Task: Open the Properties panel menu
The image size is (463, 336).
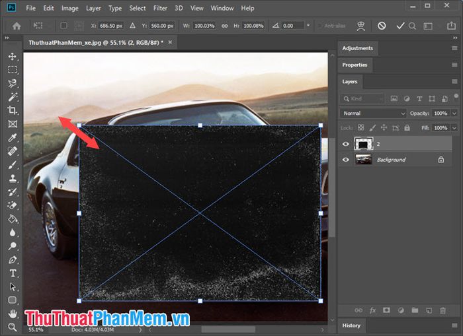Action: (x=455, y=65)
